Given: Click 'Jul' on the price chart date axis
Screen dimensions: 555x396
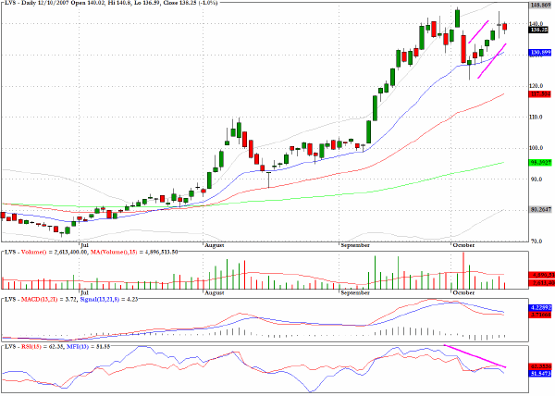Looking at the screenshot, I should pos(84,245).
